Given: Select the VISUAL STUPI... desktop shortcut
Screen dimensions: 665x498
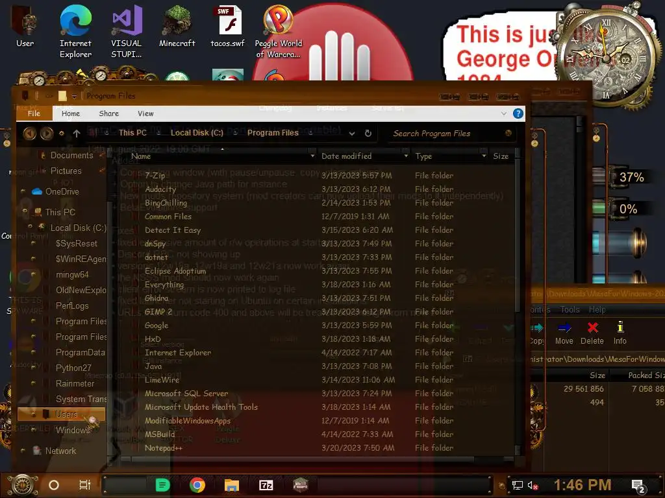Looking at the screenshot, I should [127, 32].
